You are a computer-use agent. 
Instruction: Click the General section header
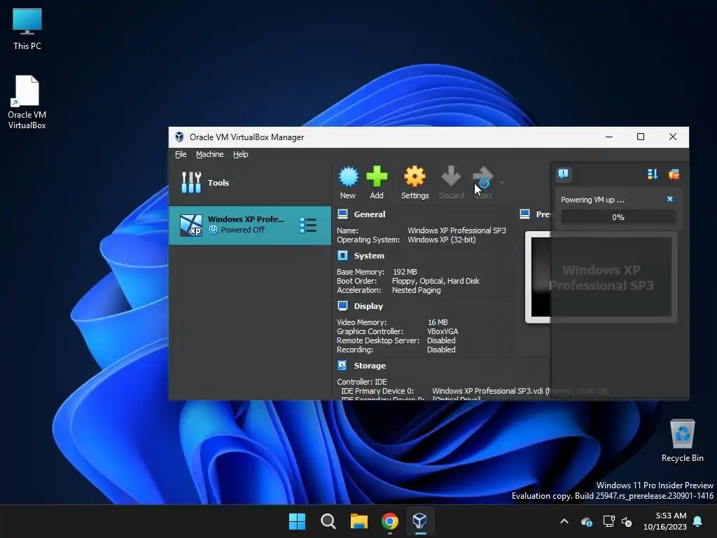[x=370, y=214]
